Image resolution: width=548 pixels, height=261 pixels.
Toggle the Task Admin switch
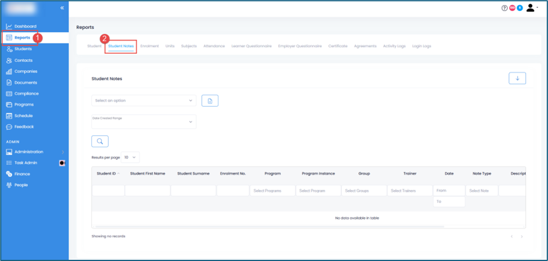click(62, 163)
